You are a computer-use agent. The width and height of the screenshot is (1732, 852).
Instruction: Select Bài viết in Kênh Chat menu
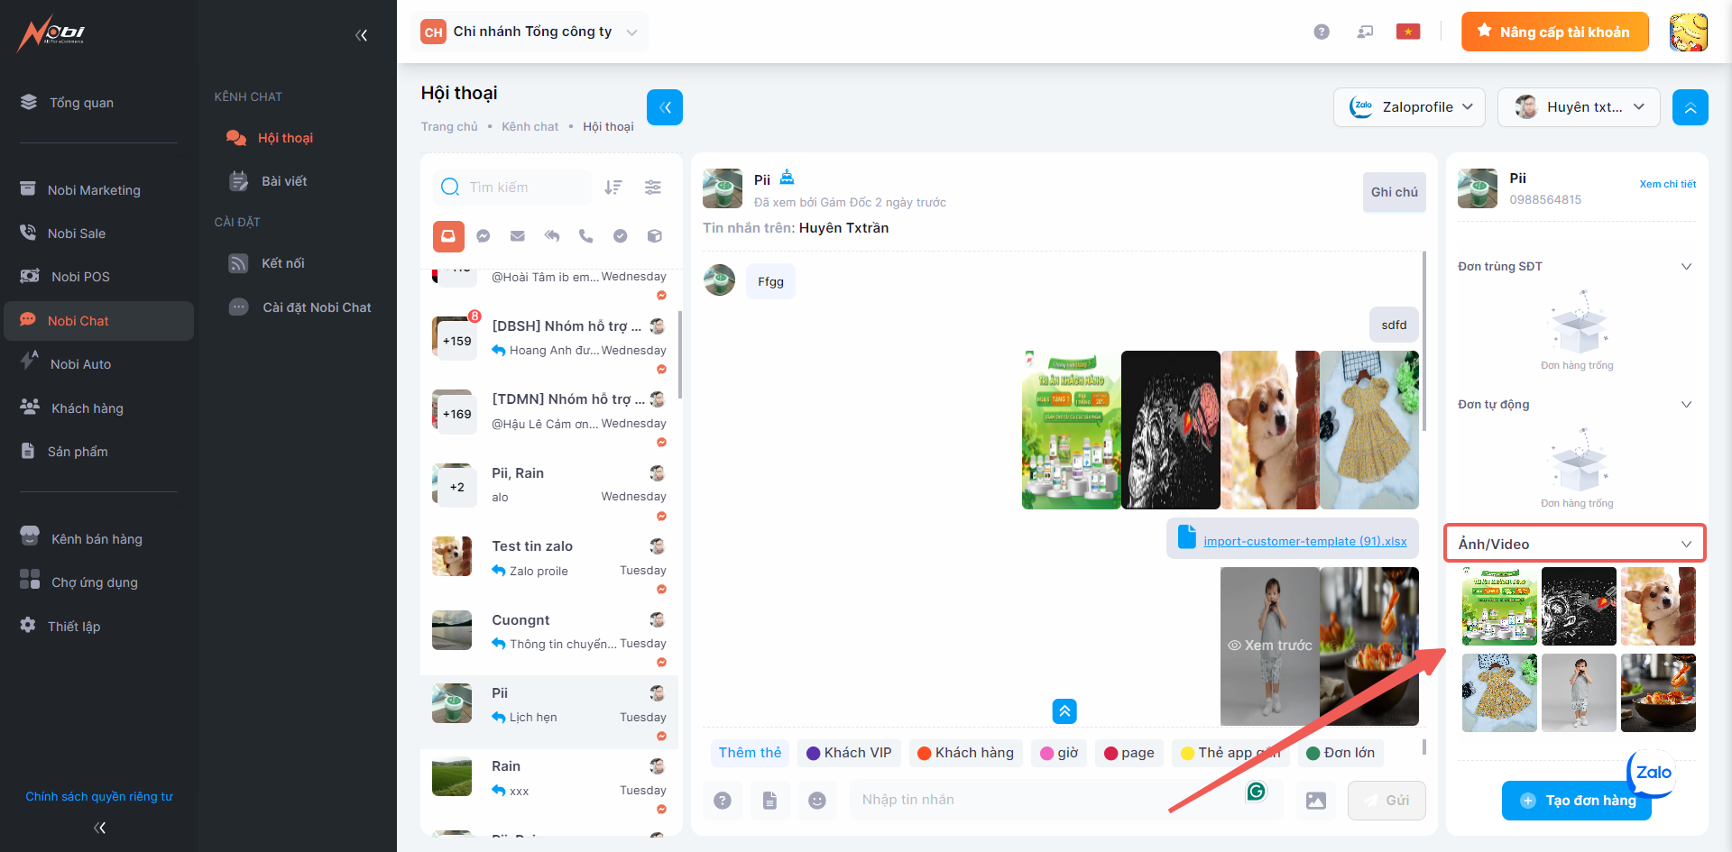[284, 181]
